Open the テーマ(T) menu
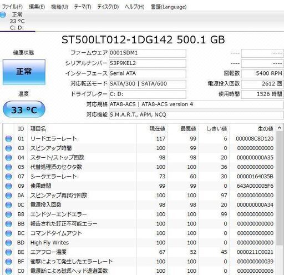 click(x=83, y=7)
